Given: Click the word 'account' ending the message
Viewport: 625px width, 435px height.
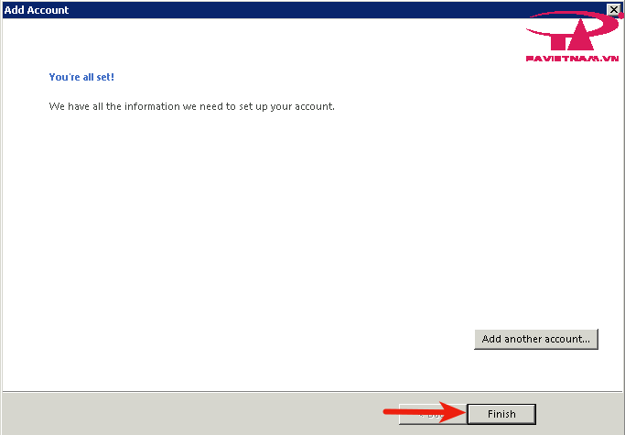Looking at the screenshot, I should 314,106.
